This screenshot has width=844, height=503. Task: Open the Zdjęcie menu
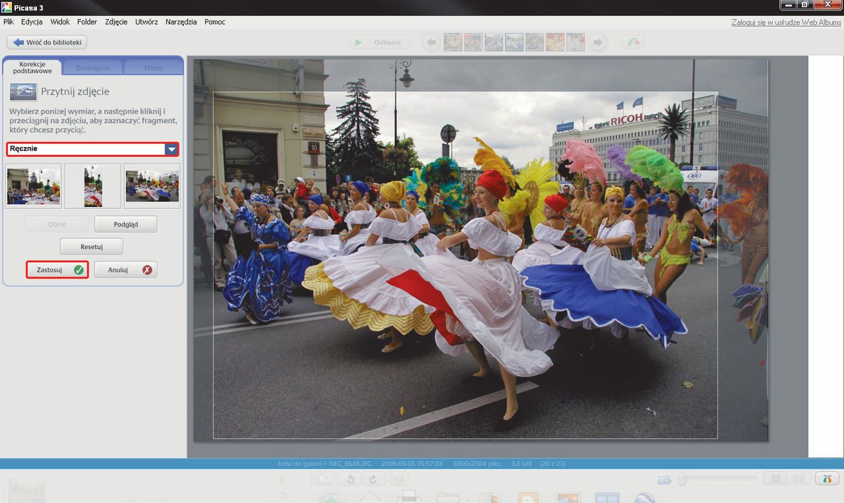[116, 22]
